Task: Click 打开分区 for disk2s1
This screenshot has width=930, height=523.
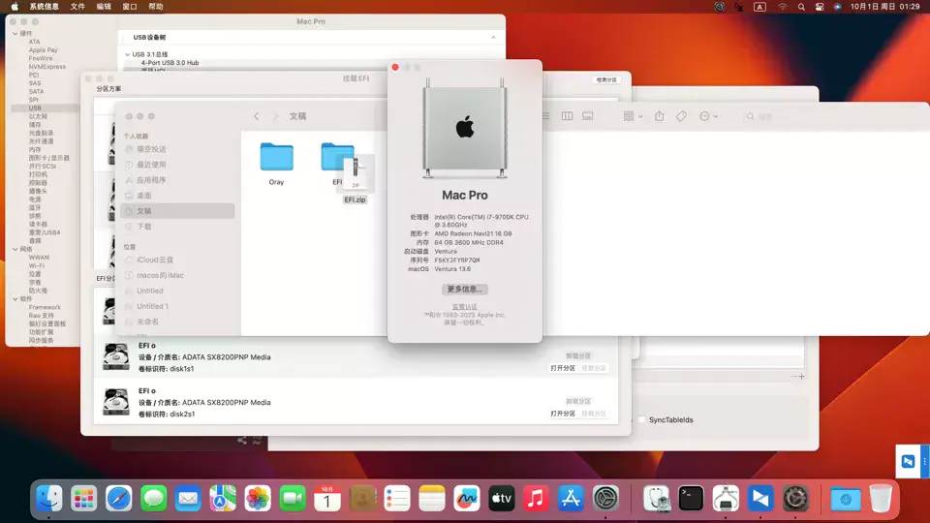Action: point(562,414)
